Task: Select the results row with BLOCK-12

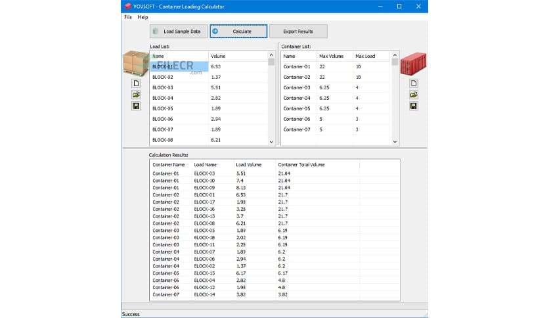Action: (274, 288)
